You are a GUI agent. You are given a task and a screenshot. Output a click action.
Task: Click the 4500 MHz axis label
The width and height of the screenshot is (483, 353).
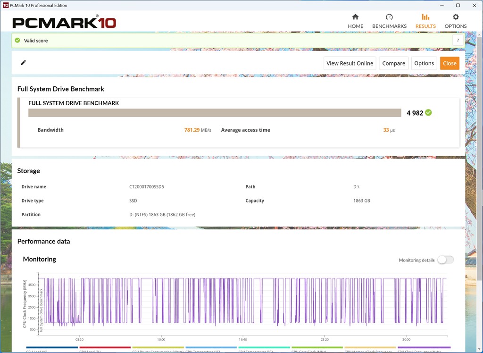[x=32, y=285]
